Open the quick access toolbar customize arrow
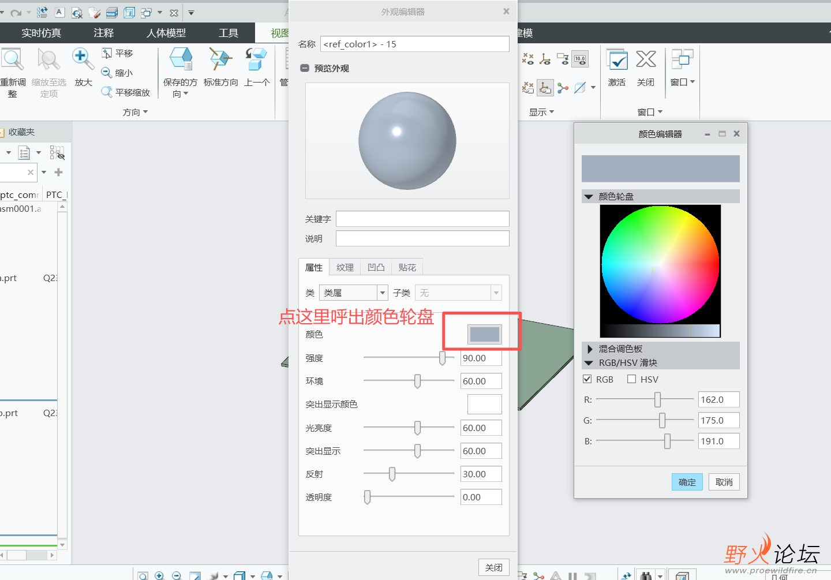Screen dimensions: 831x580 [191, 13]
